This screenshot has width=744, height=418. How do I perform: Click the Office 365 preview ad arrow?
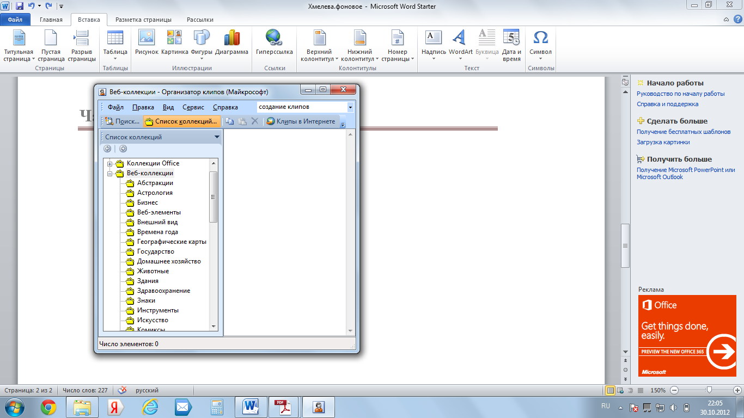pos(723,352)
